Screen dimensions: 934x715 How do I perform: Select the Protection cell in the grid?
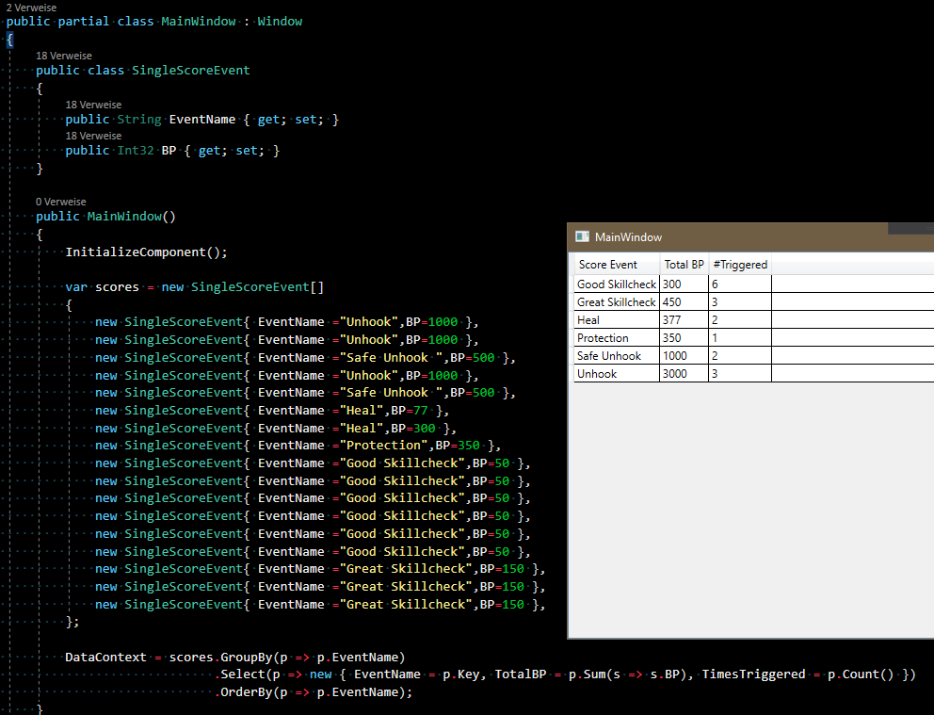tap(603, 338)
